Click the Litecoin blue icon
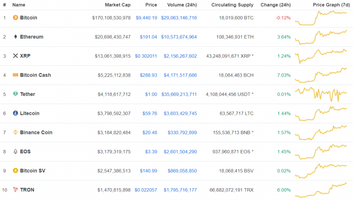This screenshot has height=200, width=353. (x=15, y=113)
